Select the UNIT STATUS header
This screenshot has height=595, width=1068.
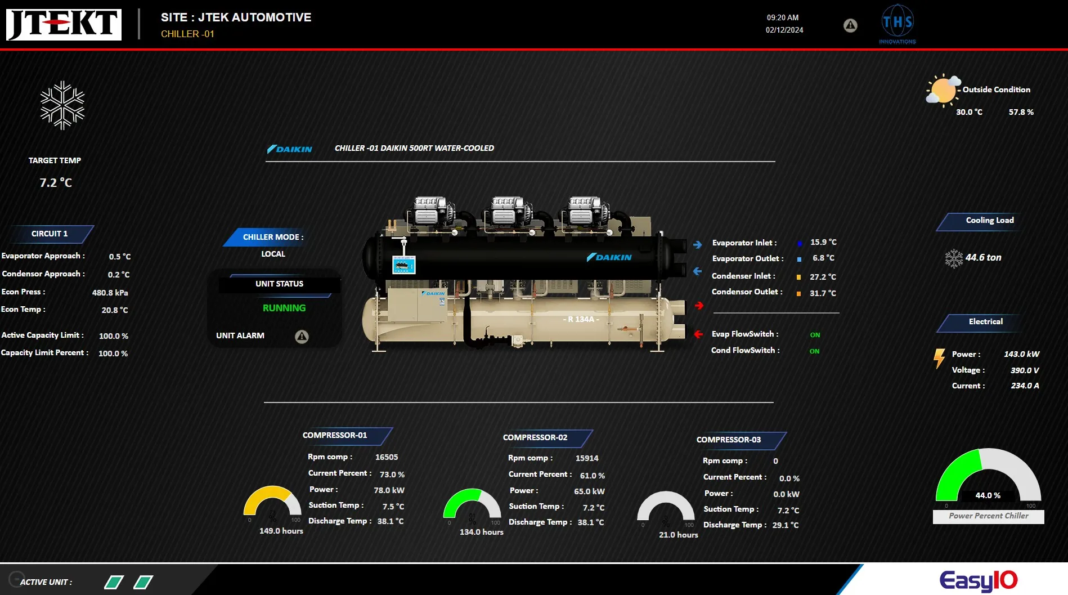(x=279, y=284)
